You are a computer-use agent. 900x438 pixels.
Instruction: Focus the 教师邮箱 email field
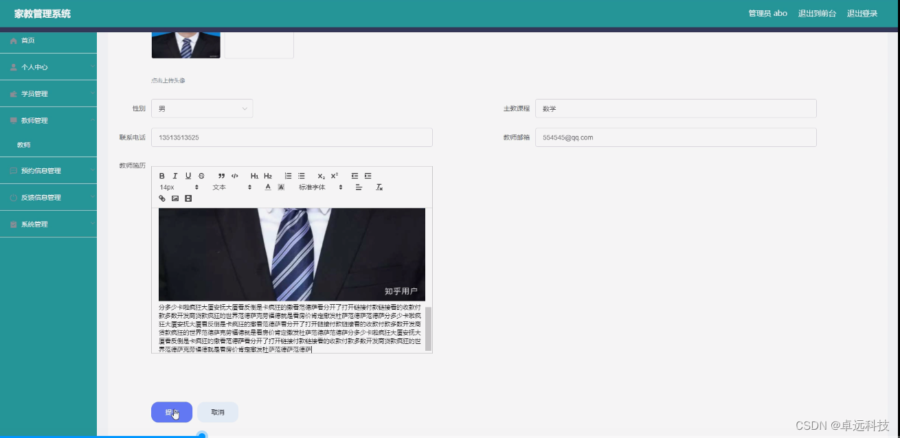pyautogui.click(x=676, y=137)
